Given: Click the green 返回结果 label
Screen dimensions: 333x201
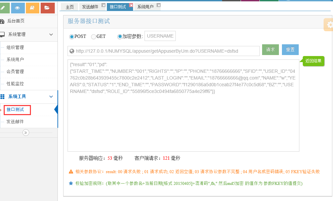Looking at the screenshot, I should coord(313,61).
